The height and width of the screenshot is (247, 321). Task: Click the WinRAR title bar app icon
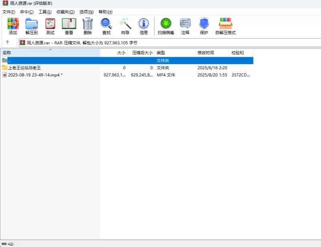pos(5,3)
